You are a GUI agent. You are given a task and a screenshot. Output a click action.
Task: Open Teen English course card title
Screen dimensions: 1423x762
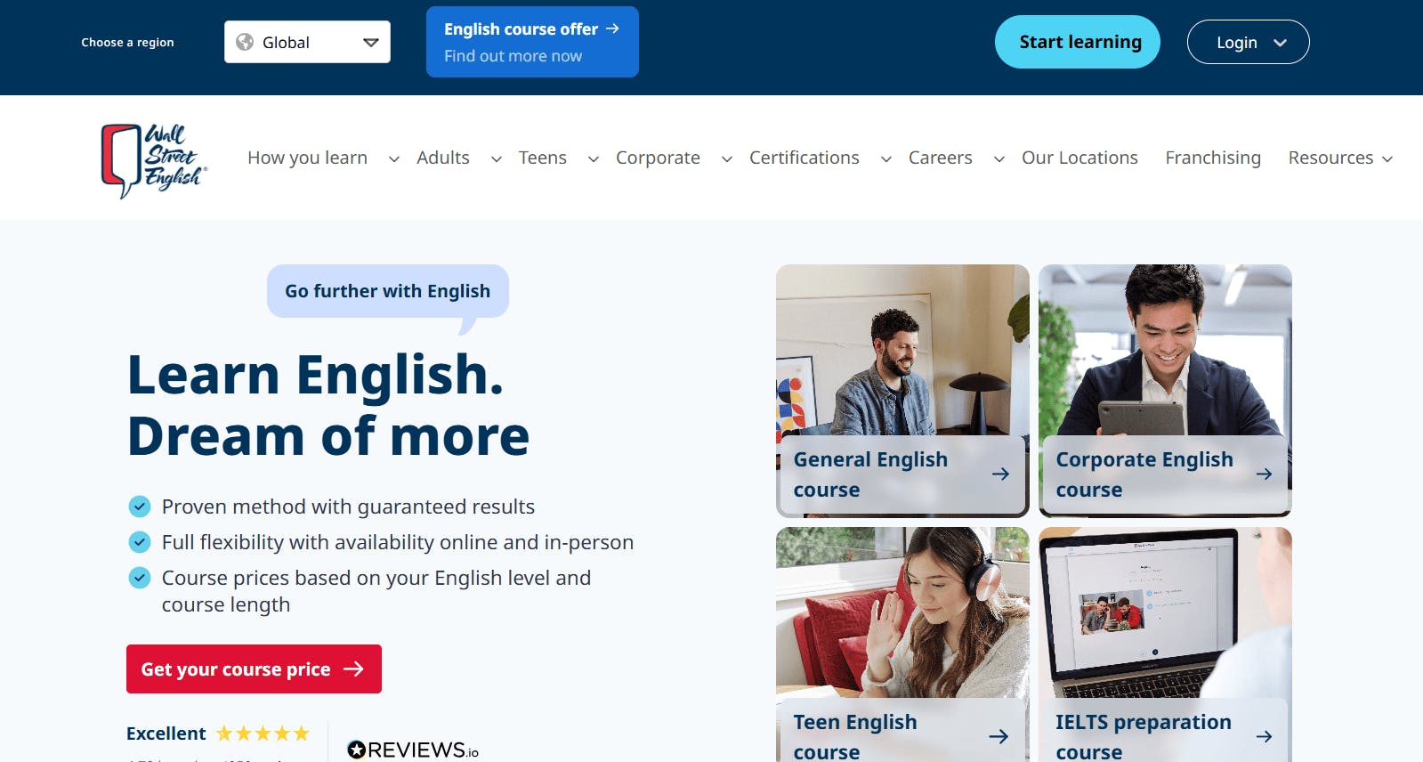[x=855, y=735]
